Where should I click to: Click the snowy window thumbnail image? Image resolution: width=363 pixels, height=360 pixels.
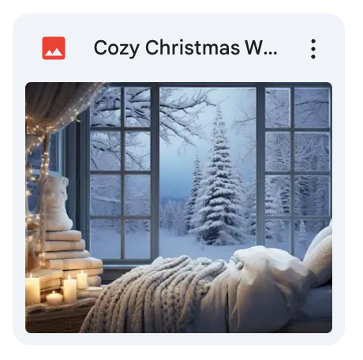178,208
